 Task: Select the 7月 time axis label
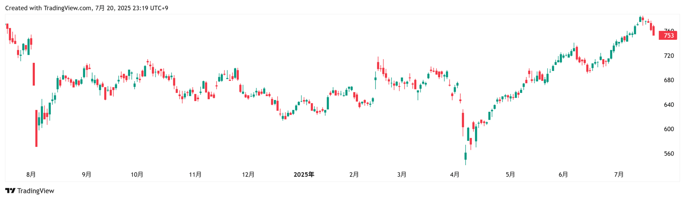click(619, 175)
